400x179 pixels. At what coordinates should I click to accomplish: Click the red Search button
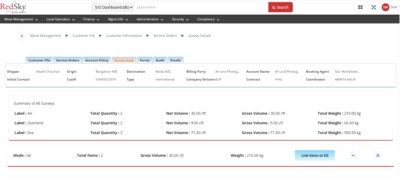(280, 7)
